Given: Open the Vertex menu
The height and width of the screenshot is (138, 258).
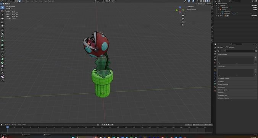Looking at the screenshot, I should pos(40,1).
